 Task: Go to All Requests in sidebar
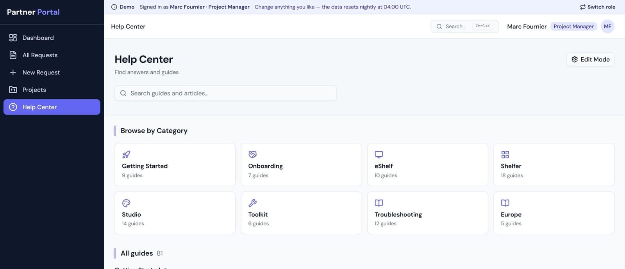[x=52, y=55]
